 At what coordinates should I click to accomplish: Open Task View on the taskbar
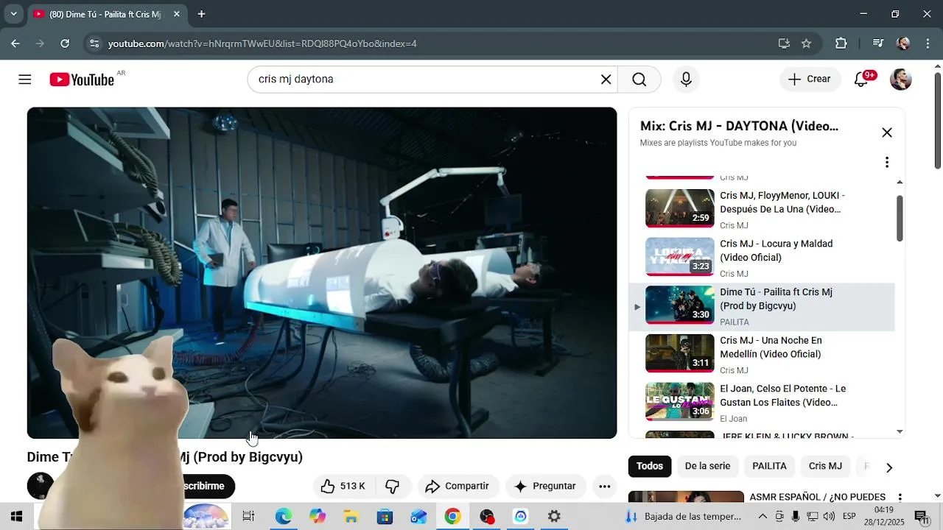coord(248,516)
